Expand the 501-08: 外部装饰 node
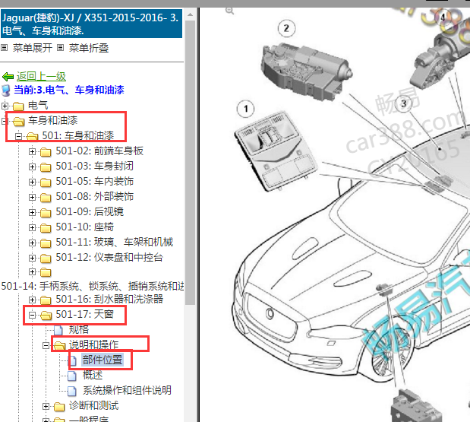 32,197
